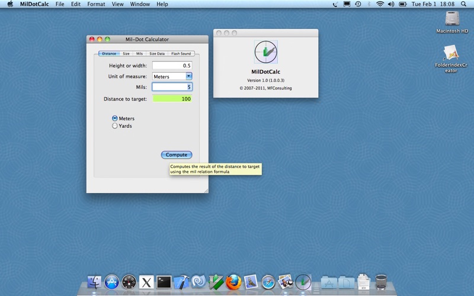Click the window resize grip corner

(x=206, y=191)
